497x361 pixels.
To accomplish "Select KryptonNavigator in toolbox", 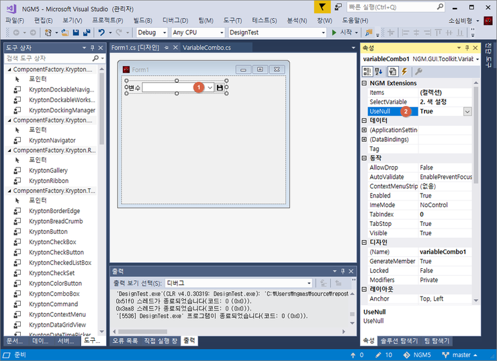I will click(52, 141).
